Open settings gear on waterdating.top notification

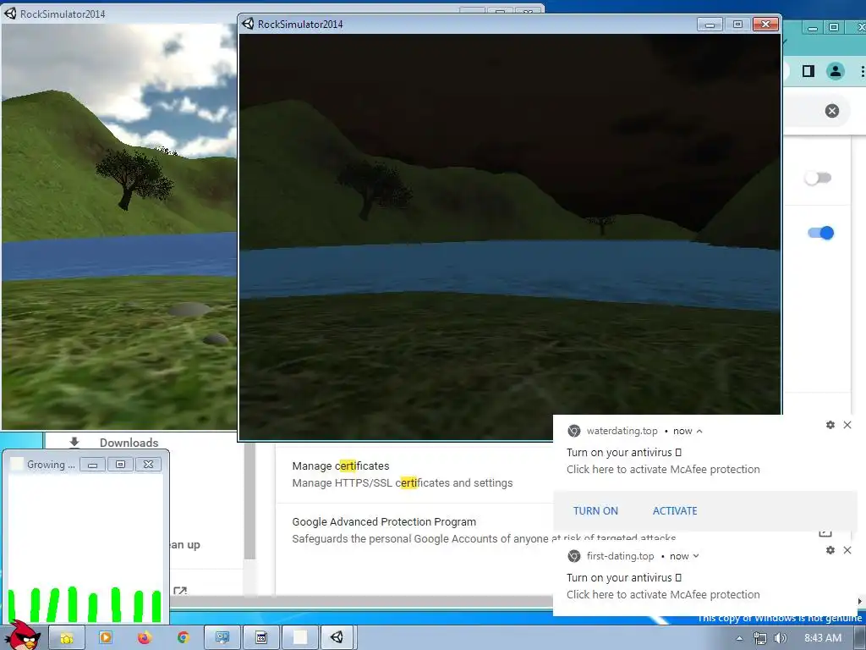coord(830,425)
